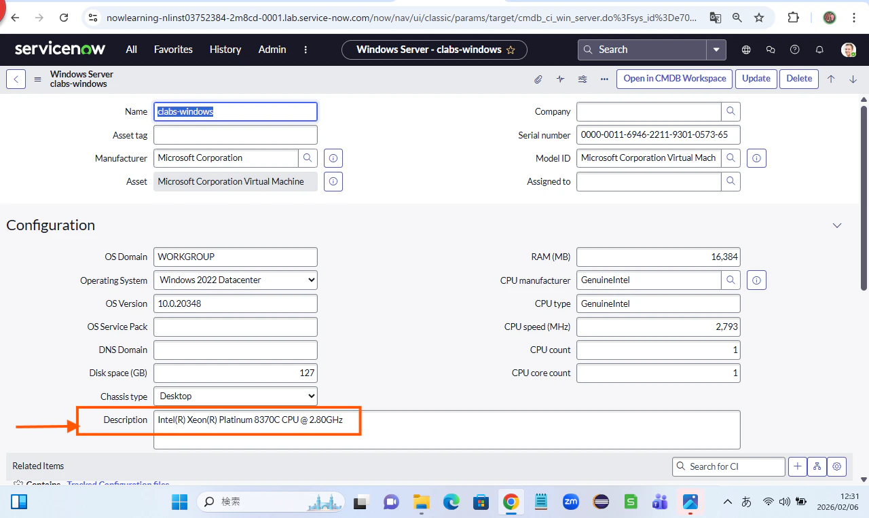Screen dimensions: 869x518
Task: Go to the previous record up arrow
Action: 831,79
